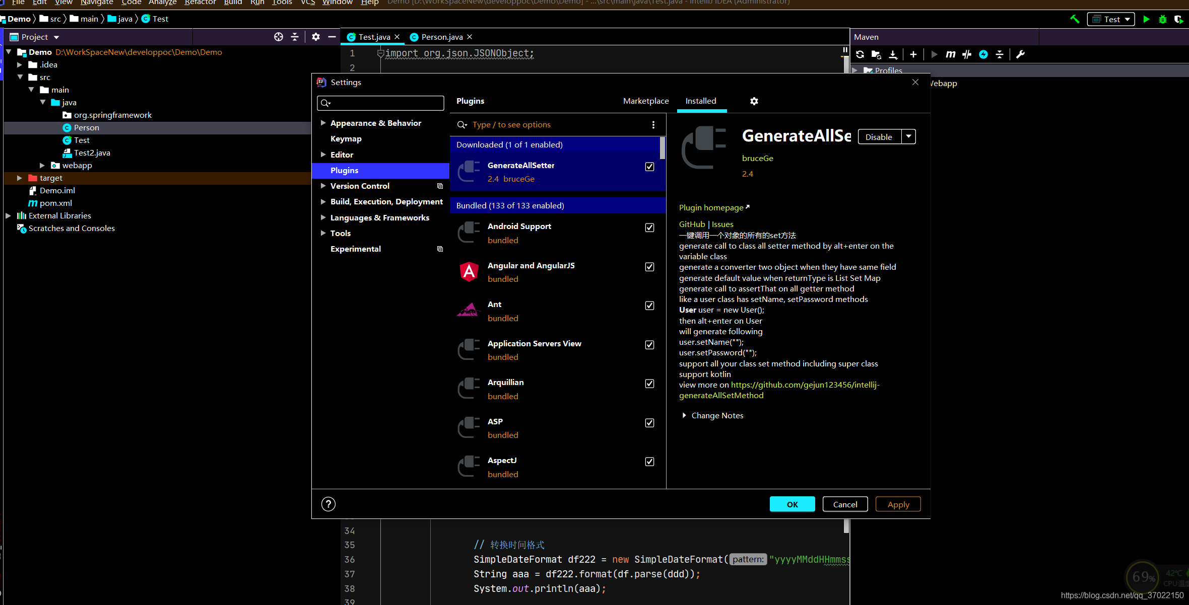Download sources in Maven toolbar
This screenshot has width=1189, height=605.
pyautogui.click(x=893, y=54)
